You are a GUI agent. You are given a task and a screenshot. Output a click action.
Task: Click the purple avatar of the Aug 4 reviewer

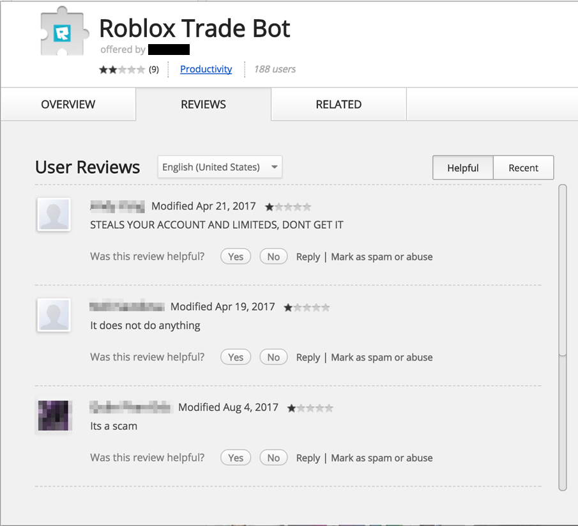[54, 415]
